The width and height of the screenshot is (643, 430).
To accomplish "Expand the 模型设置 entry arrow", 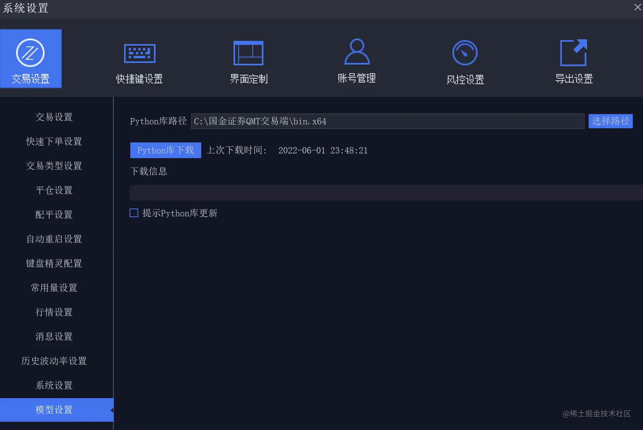I will tap(111, 410).
